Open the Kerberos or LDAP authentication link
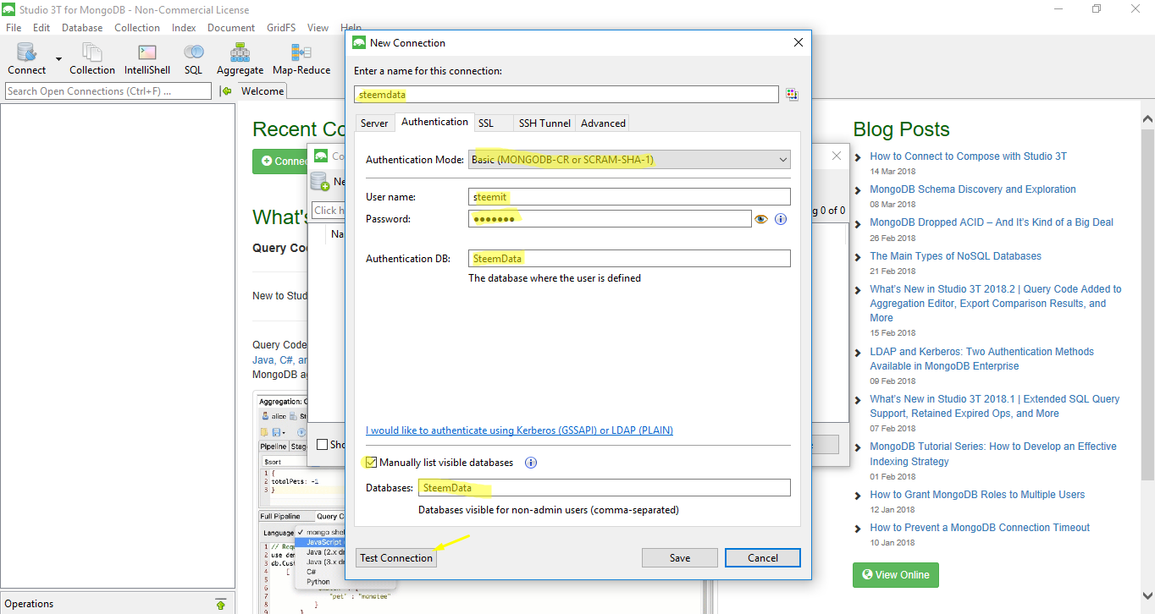Screen dimensions: 1155x614 pos(519,430)
